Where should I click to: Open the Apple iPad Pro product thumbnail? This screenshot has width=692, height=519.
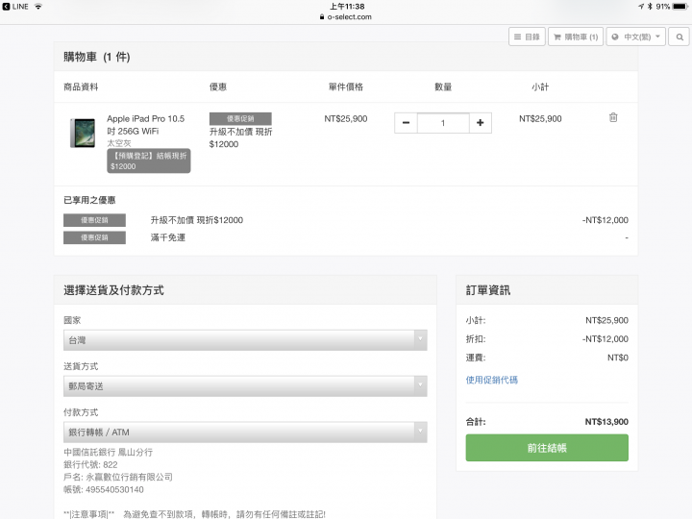pyautogui.click(x=83, y=133)
